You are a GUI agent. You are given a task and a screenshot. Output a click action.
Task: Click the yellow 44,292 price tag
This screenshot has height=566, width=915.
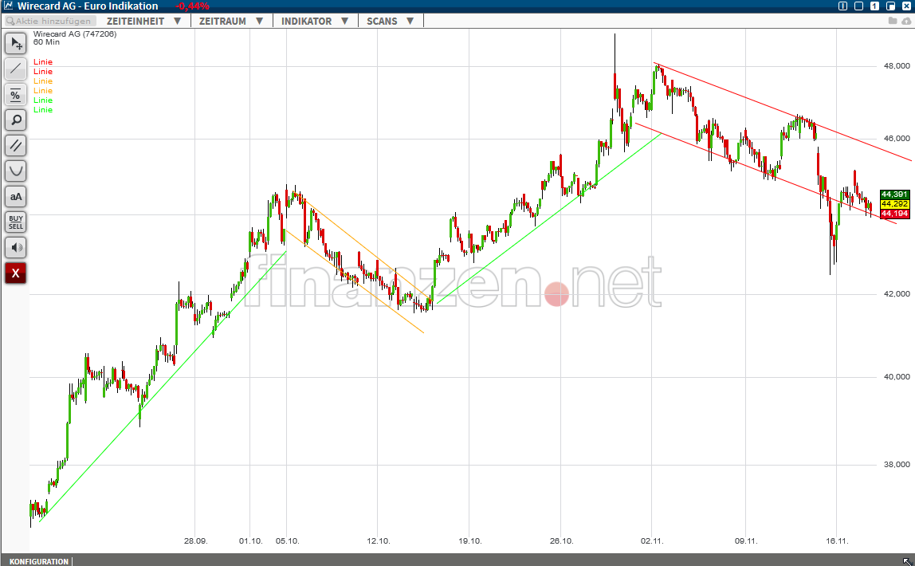(894, 203)
